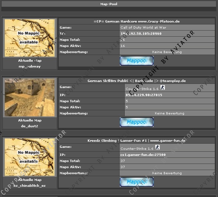
Task: Open Mappool for German Sk!ll0rs server
Action: [x=137, y=122]
